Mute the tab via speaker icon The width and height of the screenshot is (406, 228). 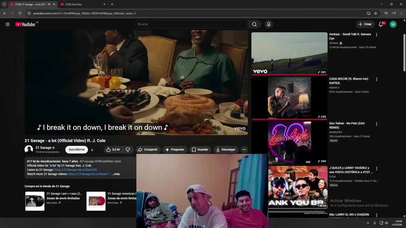[x=49, y=4]
